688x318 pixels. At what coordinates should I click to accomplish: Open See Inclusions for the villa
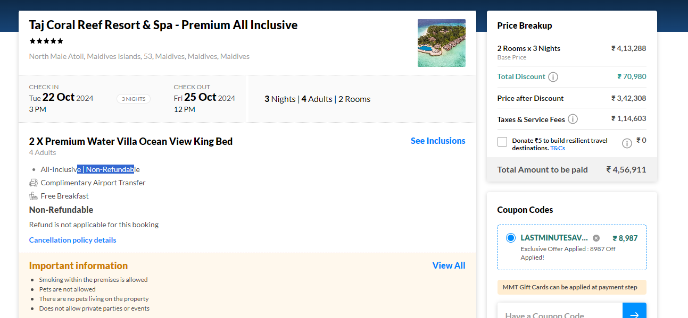438,141
